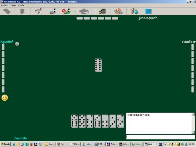Open the Windows Inicio start button
The height and width of the screenshot is (147, 196).
coord(6,144)
